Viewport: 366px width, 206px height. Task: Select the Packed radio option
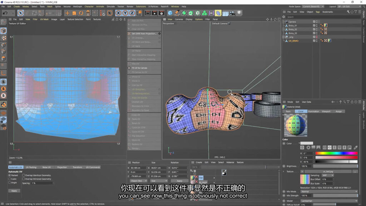(10, 175)
